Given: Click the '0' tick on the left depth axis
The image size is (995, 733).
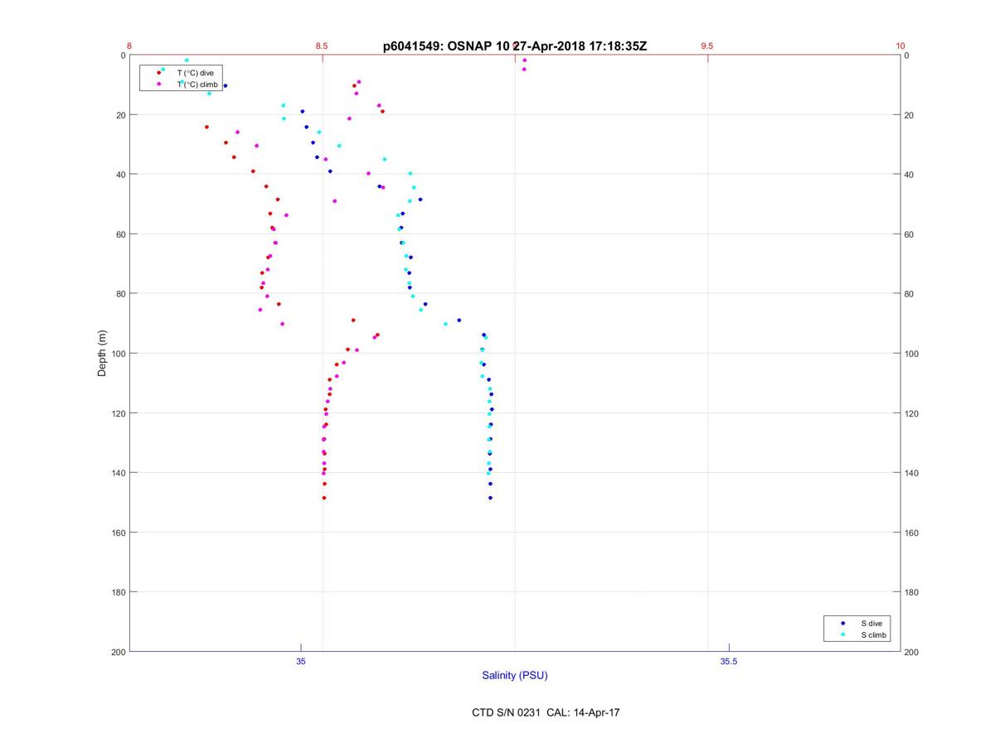Looking at the screenshot, I should point(123,55).
